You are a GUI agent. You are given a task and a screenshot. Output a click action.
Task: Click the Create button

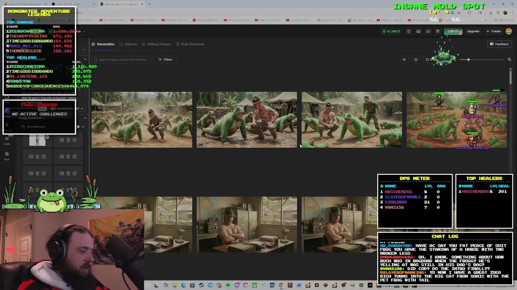pyautogui.click(x=494, y=31)
